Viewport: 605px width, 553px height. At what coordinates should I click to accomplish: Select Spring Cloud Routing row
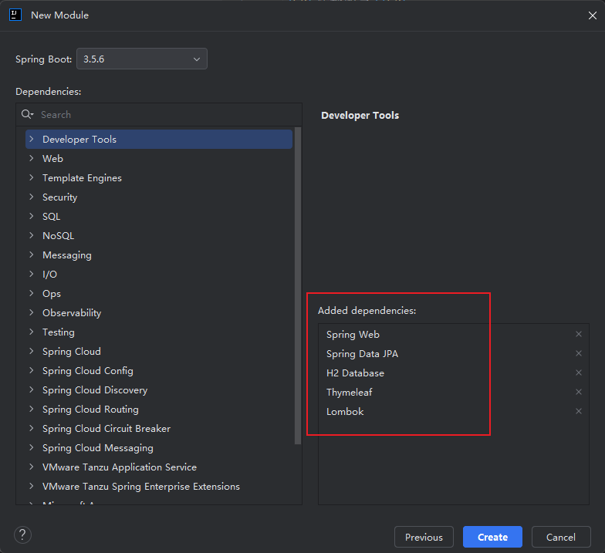click(x=159, y=409)
